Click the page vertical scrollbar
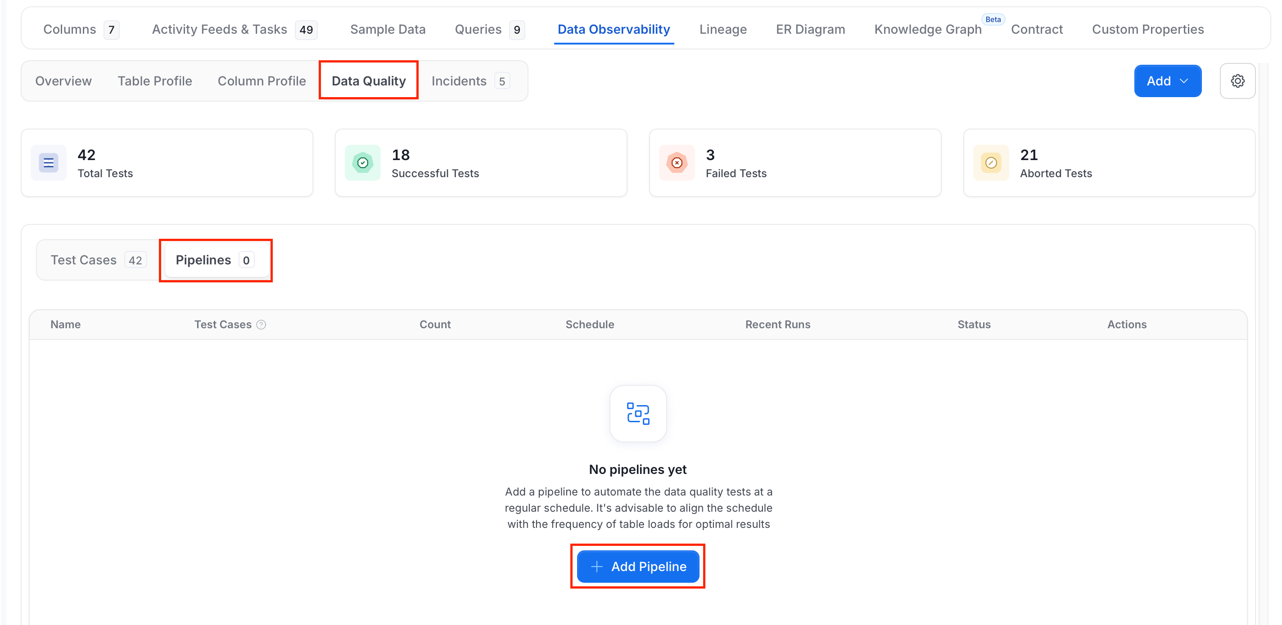The height and width of the screenshot is (625, 1282). pos(1264,343)
